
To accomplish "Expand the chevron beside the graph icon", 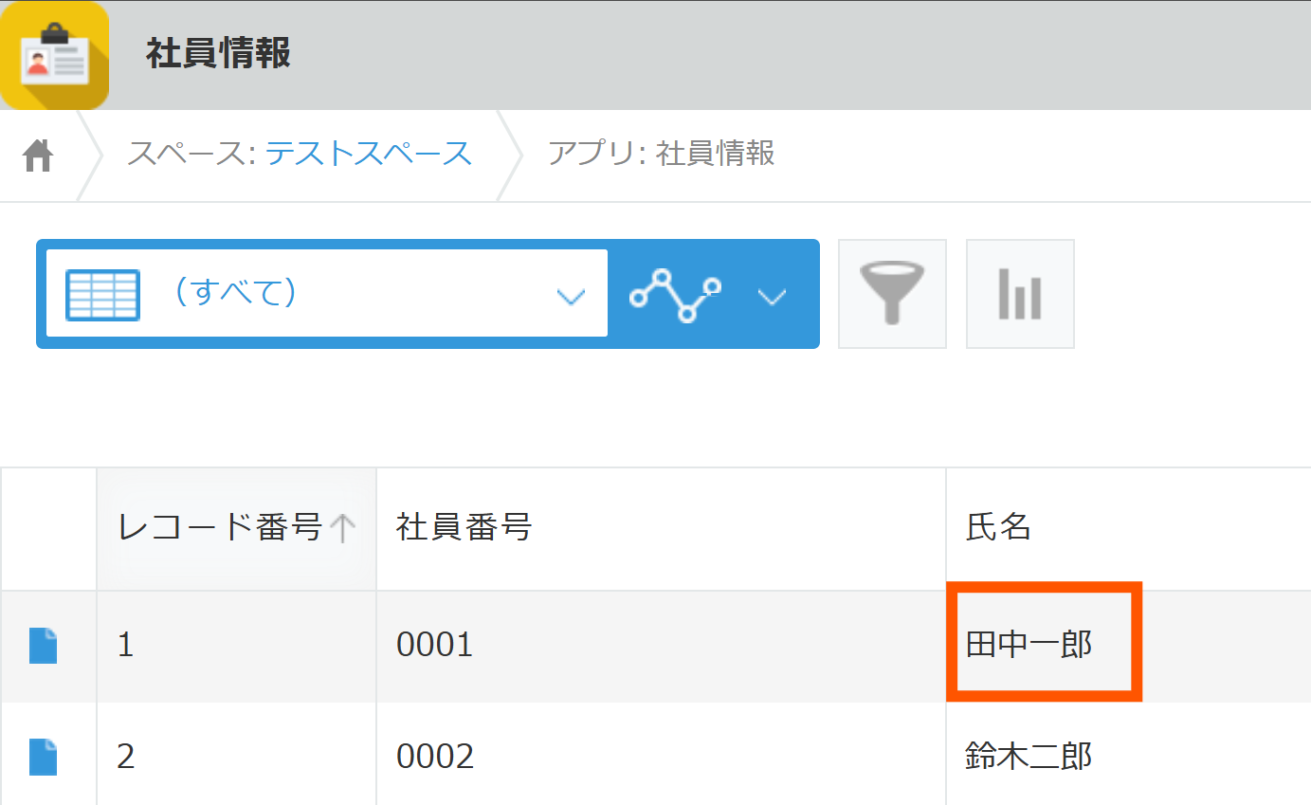I will coord(773,297).
